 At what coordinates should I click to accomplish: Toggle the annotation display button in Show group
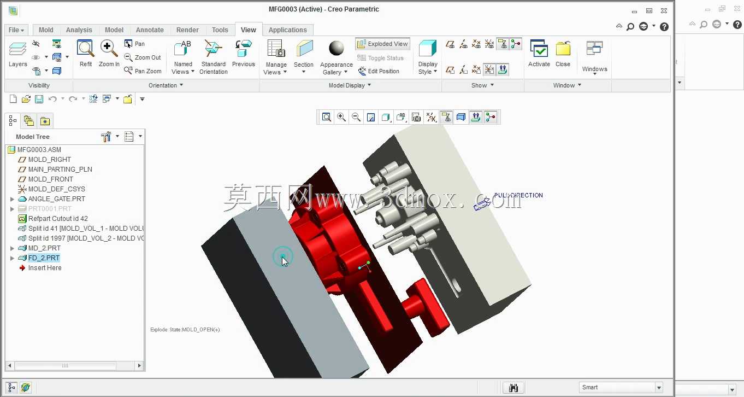[503, 44]
